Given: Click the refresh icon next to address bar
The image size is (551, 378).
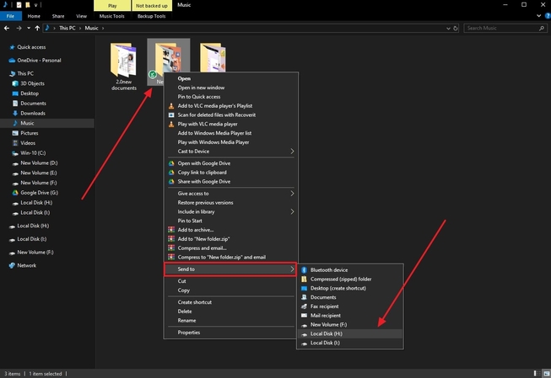Looking at the screenshot, I should 454,28.
